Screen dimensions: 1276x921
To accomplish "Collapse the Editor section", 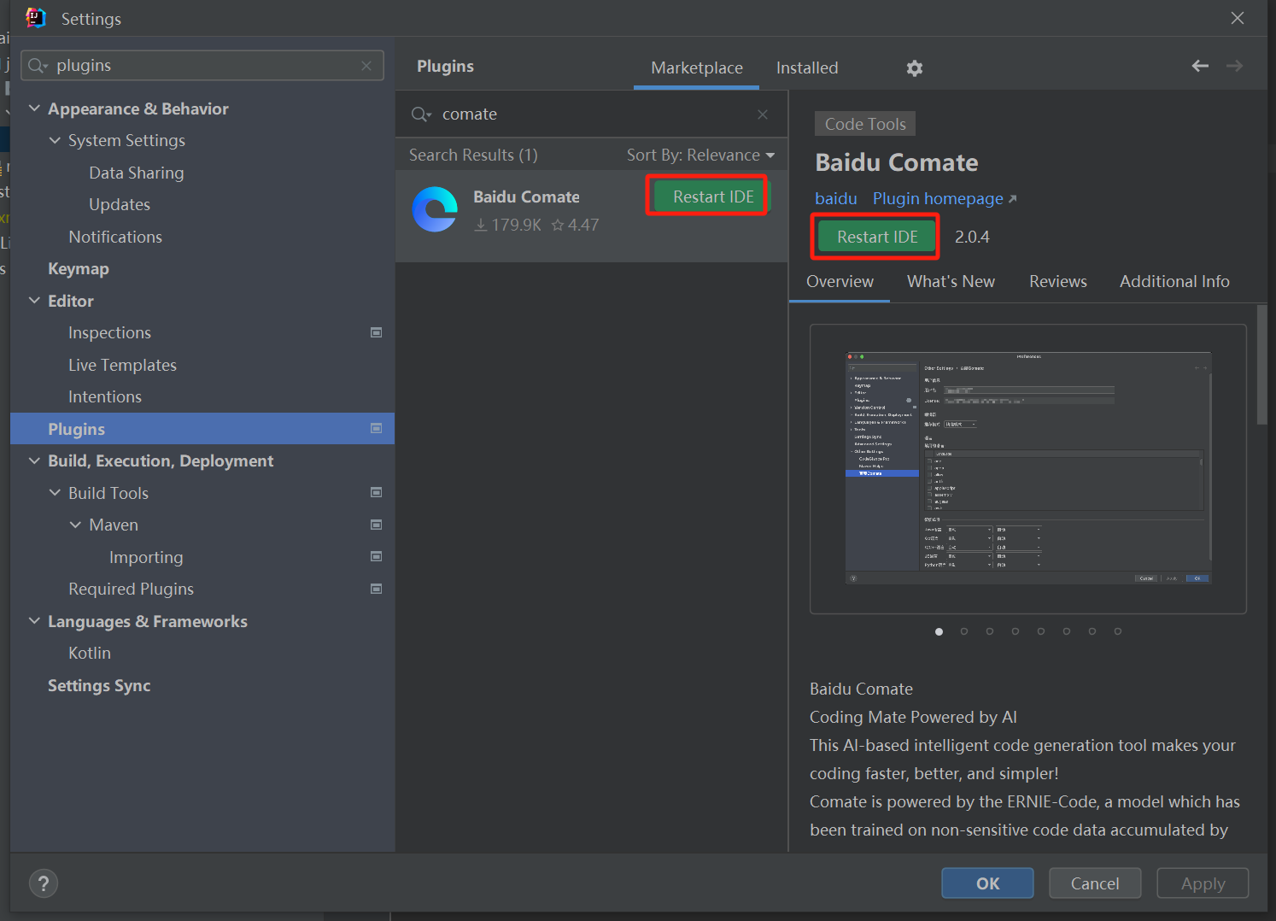I will 34,300.
